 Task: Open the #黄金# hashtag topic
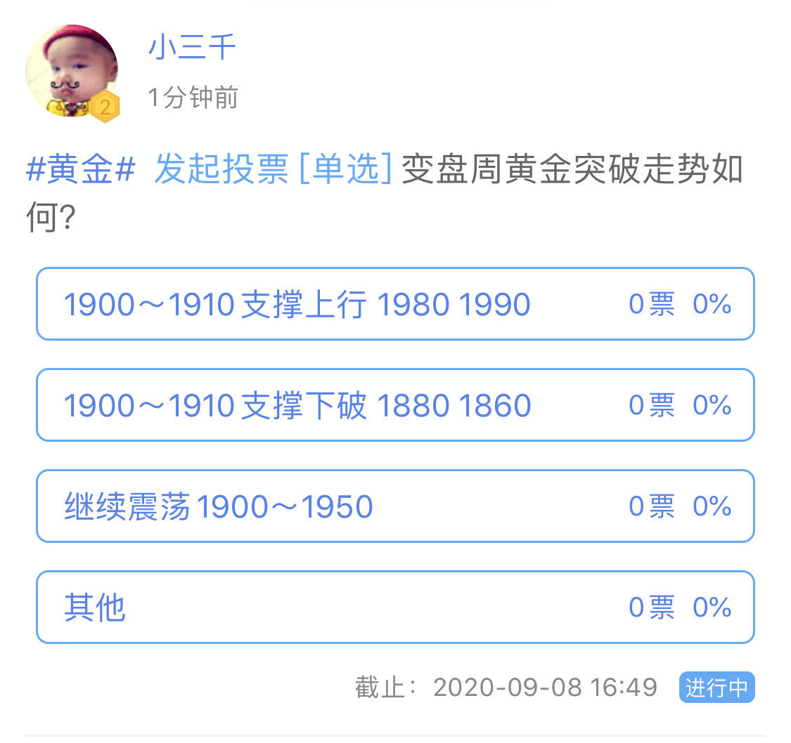[81, 169]
